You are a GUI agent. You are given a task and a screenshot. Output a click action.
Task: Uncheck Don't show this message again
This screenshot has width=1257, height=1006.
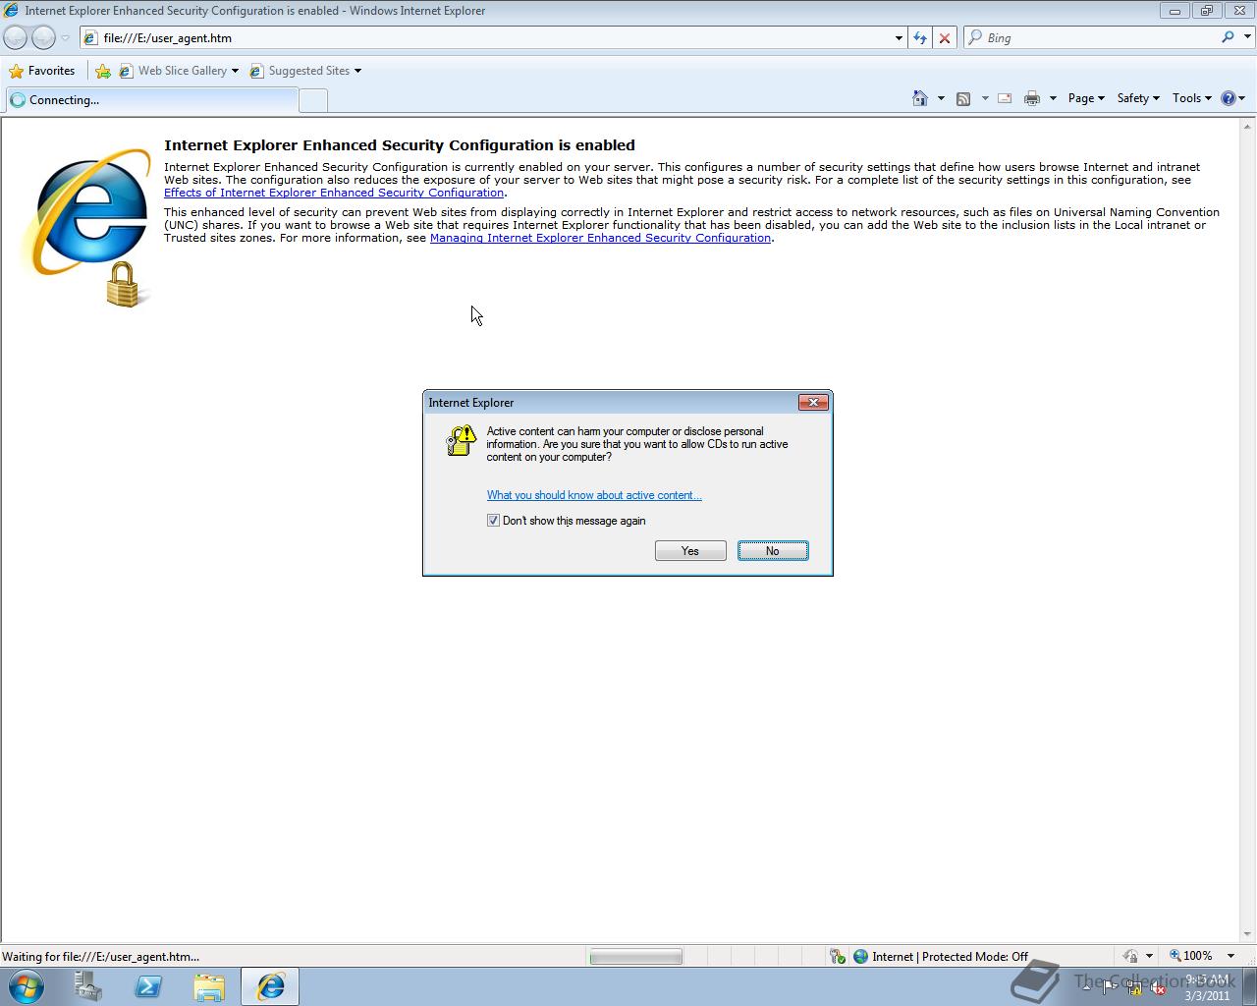pyautogui.click(x=493, y=521)
